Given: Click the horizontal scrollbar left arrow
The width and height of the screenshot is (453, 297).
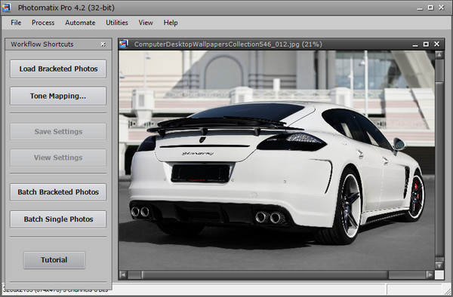Looking at the screenshot, I should click(x=123, y=275).
